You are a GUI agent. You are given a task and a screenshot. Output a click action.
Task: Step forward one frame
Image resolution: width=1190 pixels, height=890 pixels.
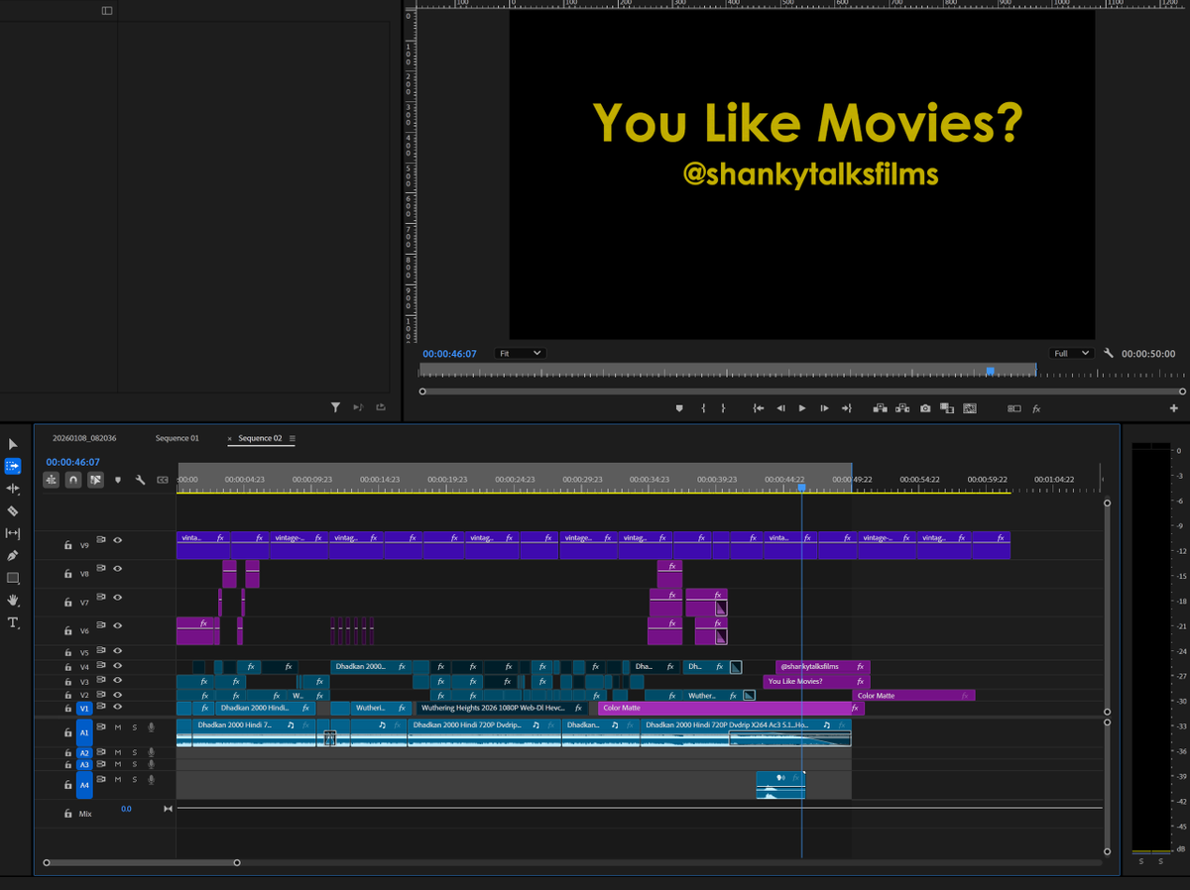click(x=824, y=408)
